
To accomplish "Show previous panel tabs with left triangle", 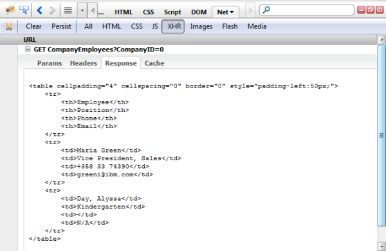I will 93,10.
